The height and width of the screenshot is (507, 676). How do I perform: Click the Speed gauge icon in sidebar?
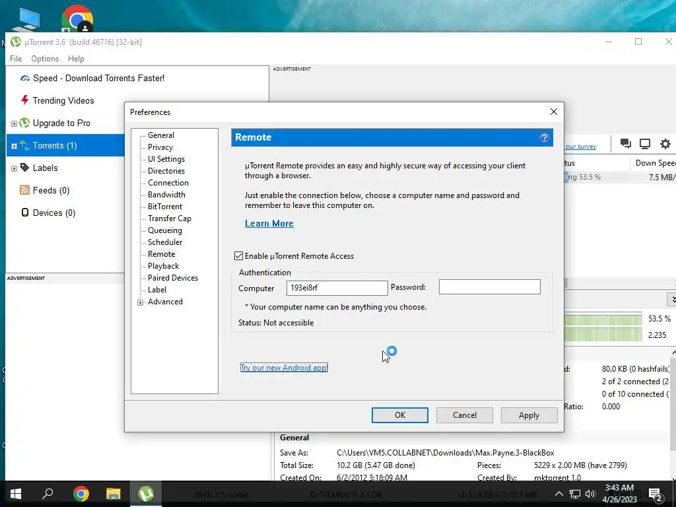[25, 79]
